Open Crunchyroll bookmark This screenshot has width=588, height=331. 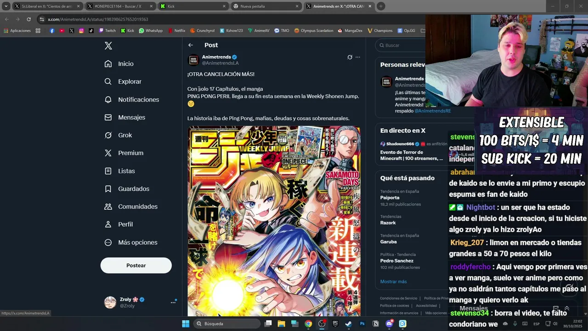coord(202,31)
